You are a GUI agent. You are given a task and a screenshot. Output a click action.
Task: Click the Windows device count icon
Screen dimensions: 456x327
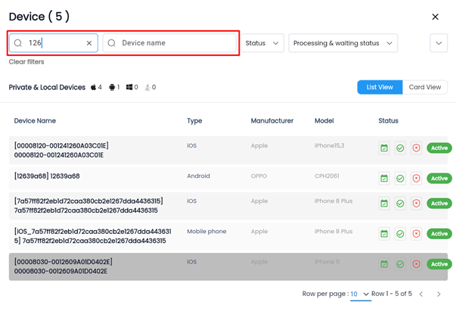pyautogui.click(x=130, y=88)
